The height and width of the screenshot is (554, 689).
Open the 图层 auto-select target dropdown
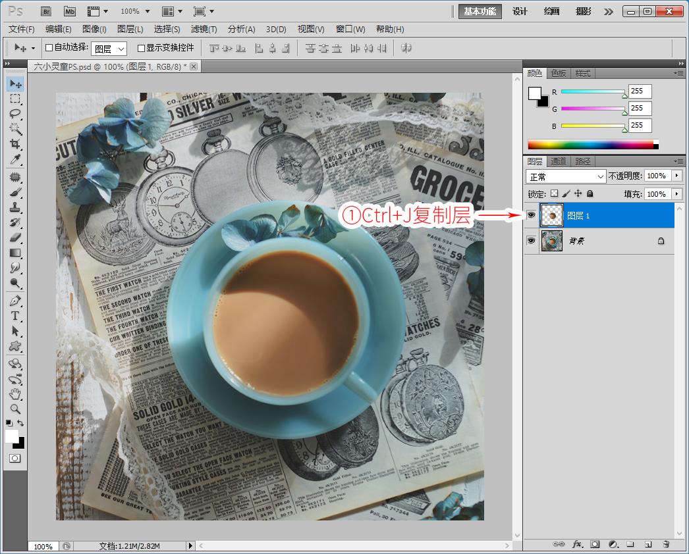point(109,49)
